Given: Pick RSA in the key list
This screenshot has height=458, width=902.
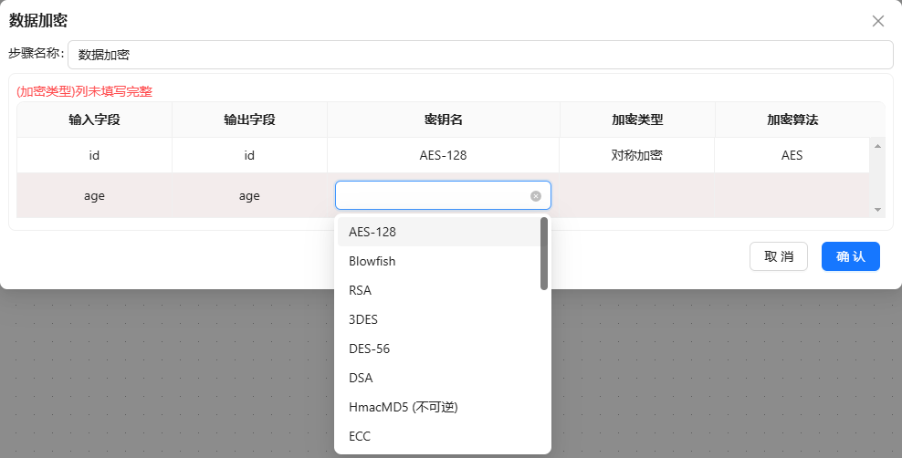Looking at the screenshot, I should [x=361, y=290].
